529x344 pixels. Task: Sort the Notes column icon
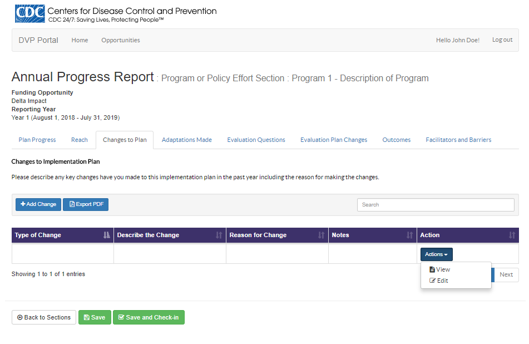pos(410,235)
